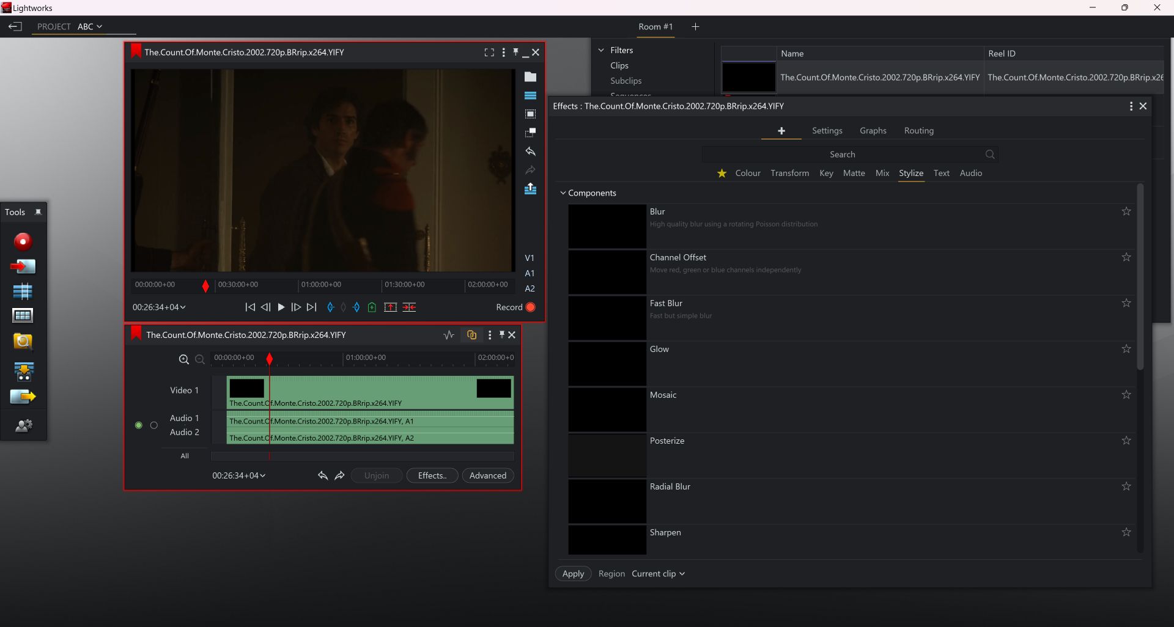Viewport: 1174px width, 627px height.
Task: Show favourite effects with yellow star
Action: click(x=722, y=174)
